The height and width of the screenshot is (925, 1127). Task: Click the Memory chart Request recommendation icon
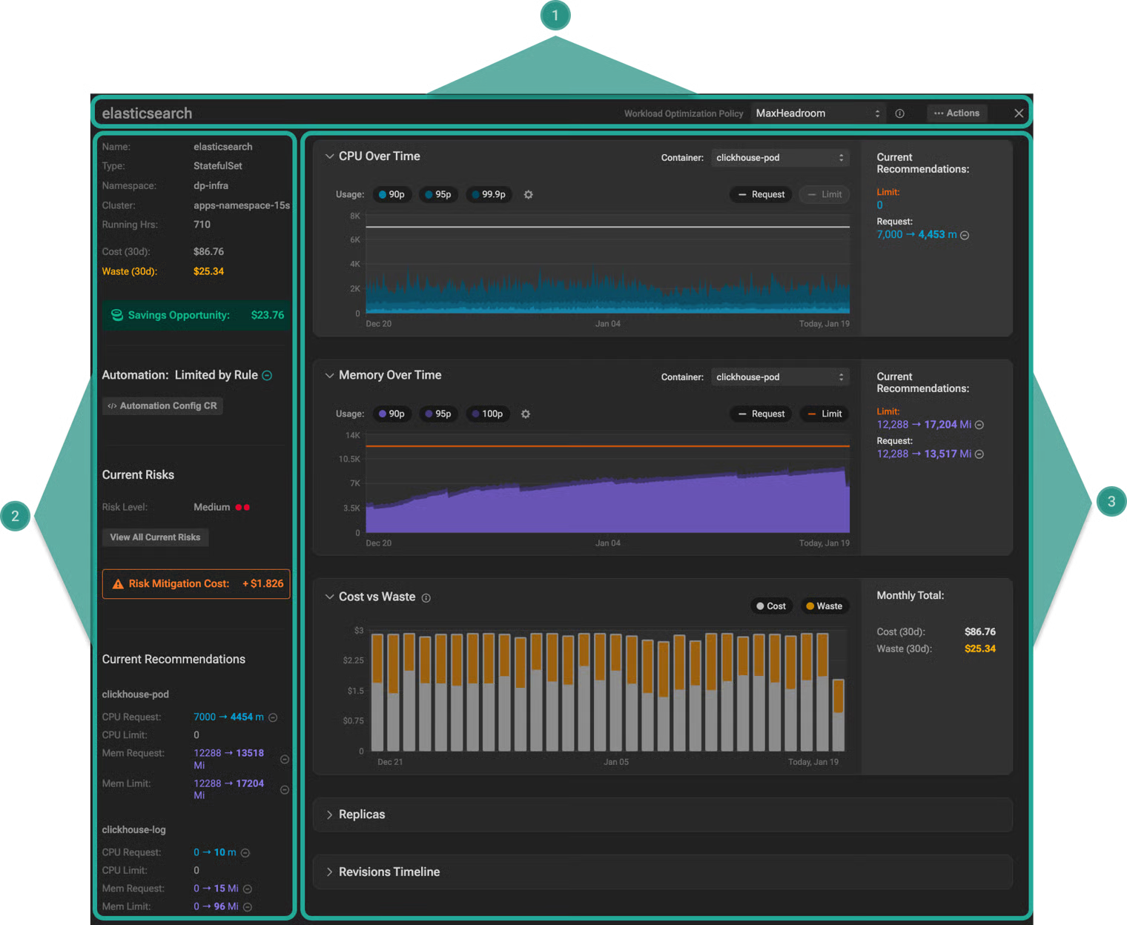[979, 454]
